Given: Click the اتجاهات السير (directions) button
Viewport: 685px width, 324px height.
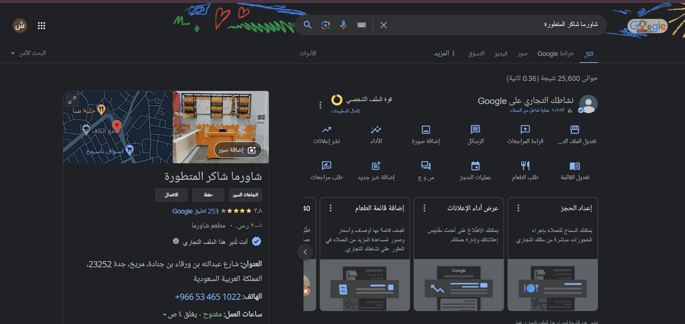Looking at the screenshot, I should coord(245,195).
